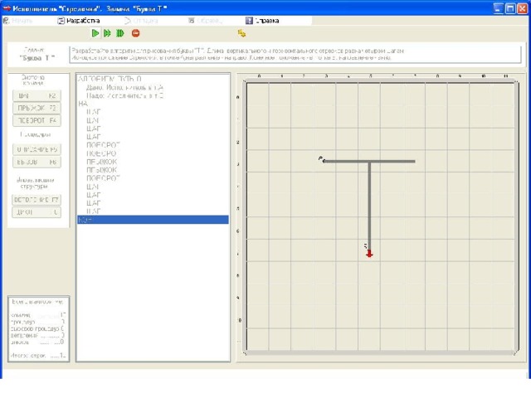The height and width of the screenshot is (398, 531).
Task: Insert ШАГ command button (F2)
Action: (x=37, y=96)
